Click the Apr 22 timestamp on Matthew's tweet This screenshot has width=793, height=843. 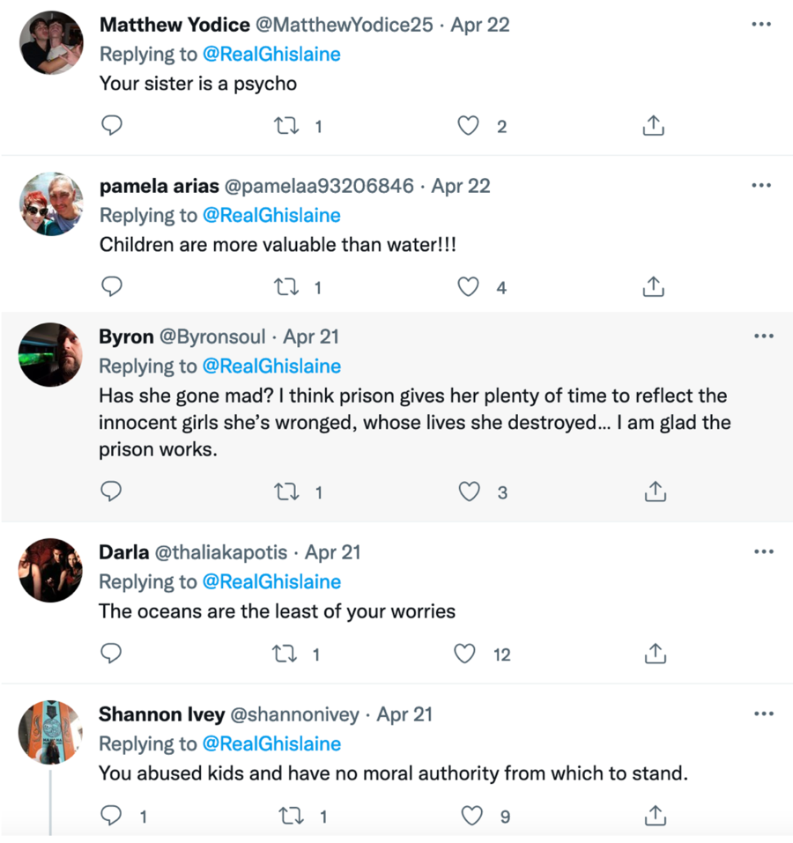click(x=480, y=25)
